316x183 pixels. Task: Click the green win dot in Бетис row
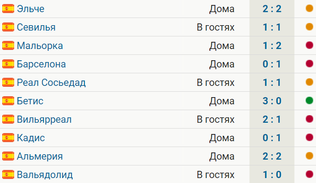(x=309, y=100)
